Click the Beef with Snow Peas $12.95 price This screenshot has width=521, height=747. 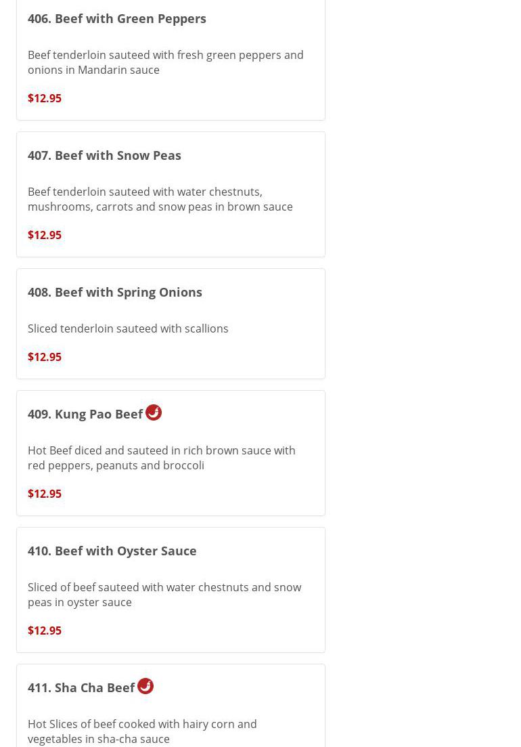coord(45,235)
